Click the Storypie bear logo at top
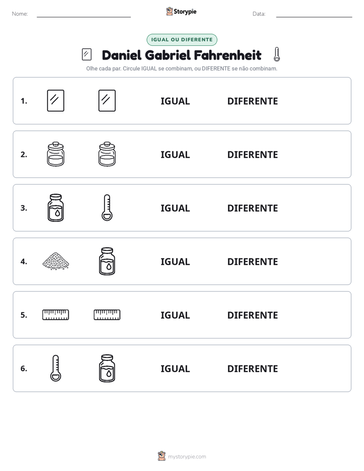364x471 pixels. (x=169, y=11)
